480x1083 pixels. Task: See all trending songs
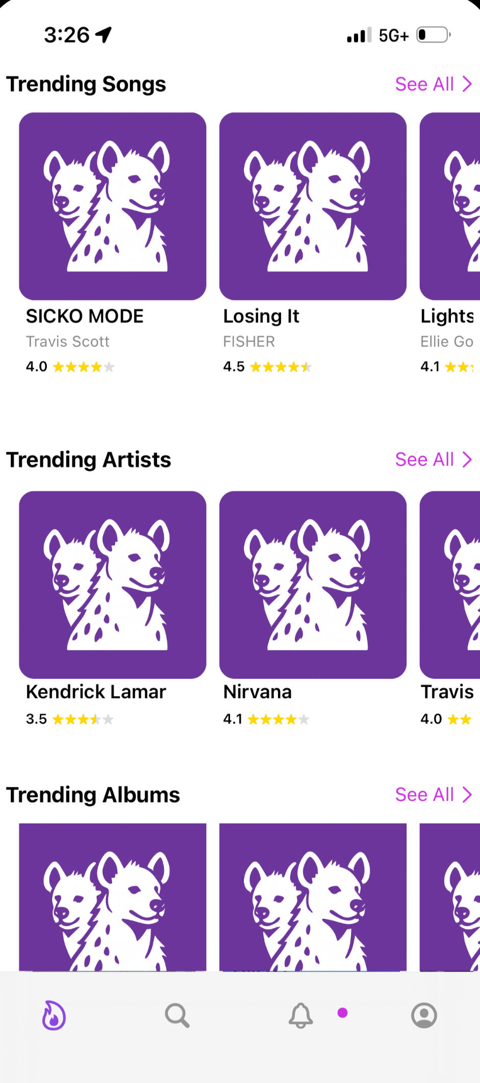point(424,84)
